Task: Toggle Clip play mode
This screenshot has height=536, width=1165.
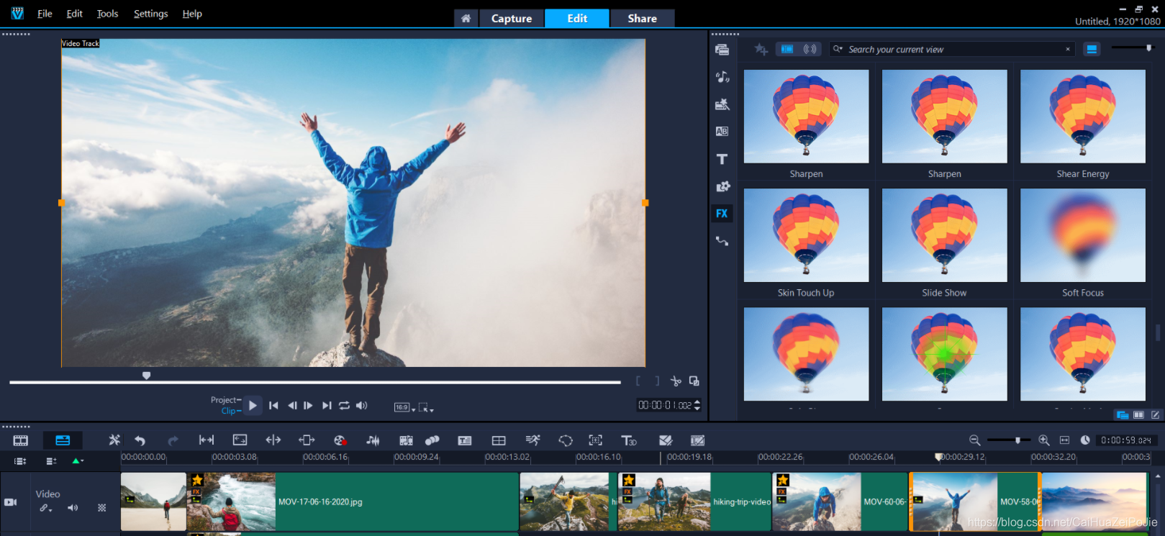Action: point(231,411)
